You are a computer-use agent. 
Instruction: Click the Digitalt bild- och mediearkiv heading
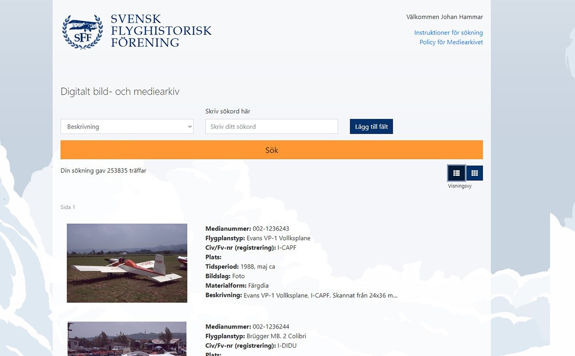pos(120,91)
